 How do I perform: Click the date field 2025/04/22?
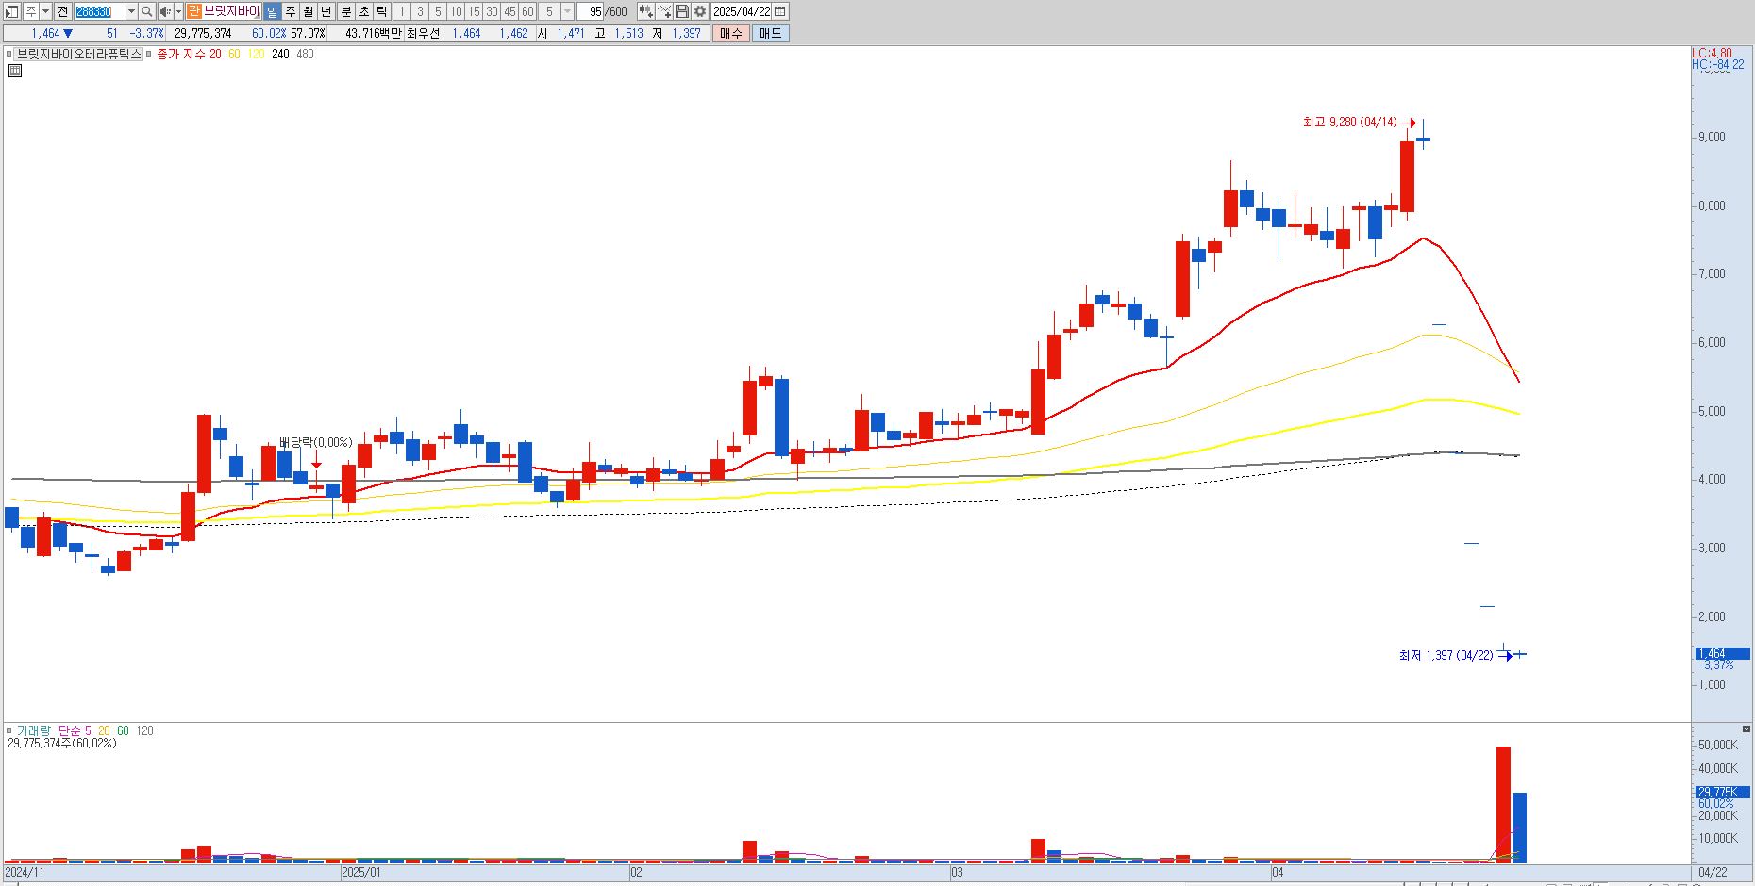(742, 11)
